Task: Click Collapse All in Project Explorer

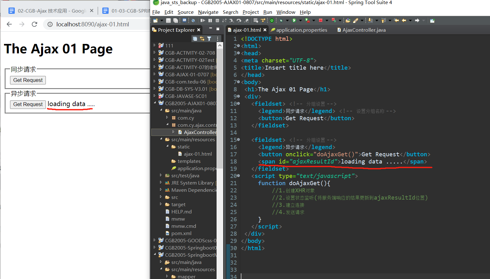Action: (x=195, y=39)
